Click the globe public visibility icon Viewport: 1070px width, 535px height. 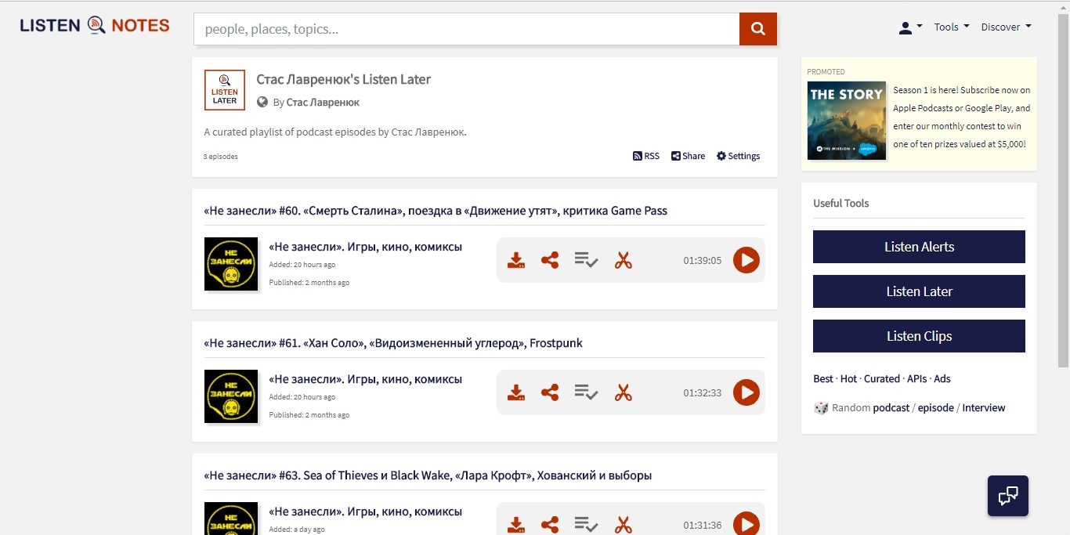point(262,102)
